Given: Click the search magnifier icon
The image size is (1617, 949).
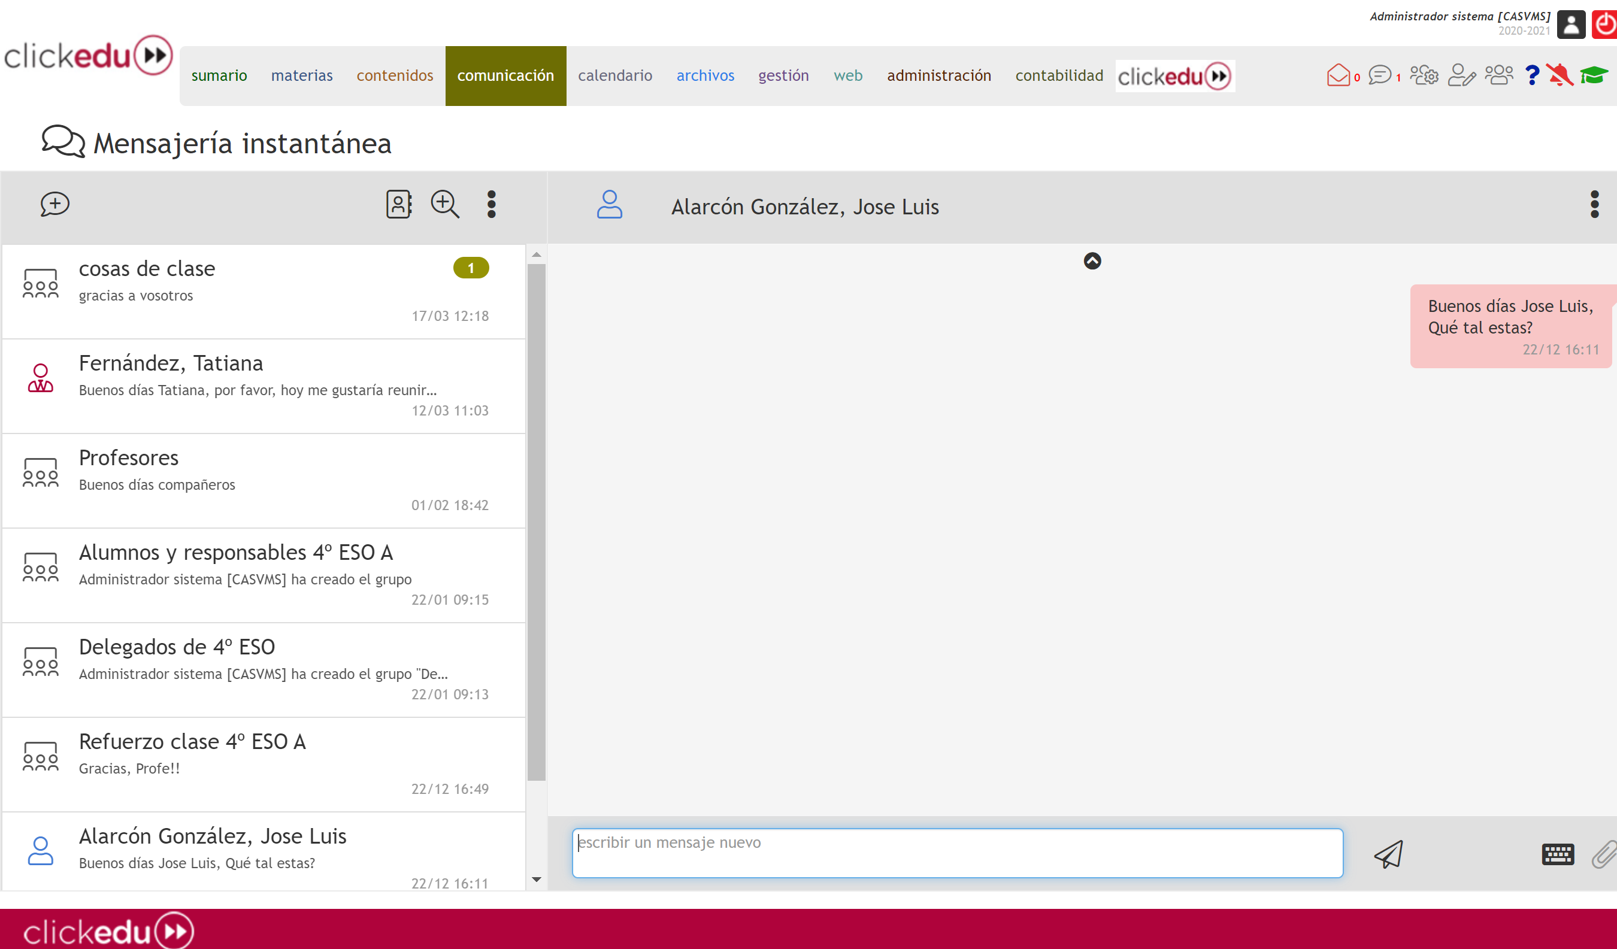Looking at the screenshot, I should point(444,204).
